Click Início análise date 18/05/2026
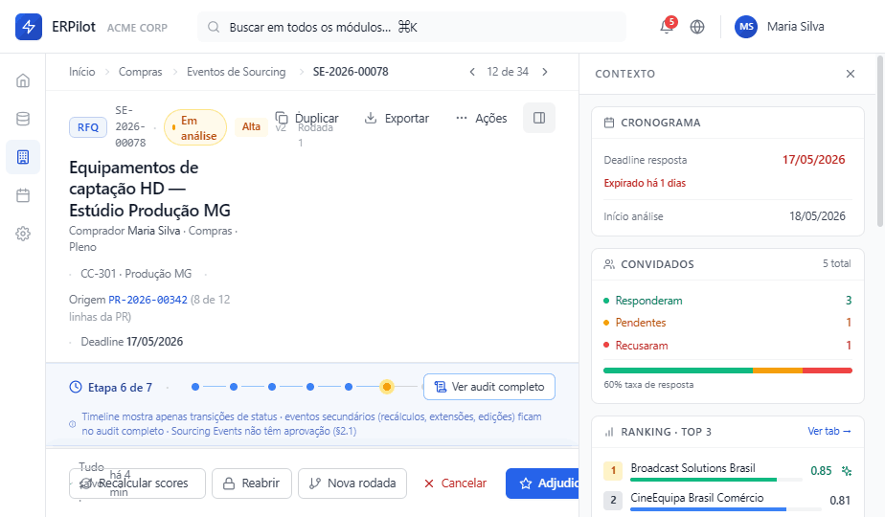885x517 pixels. [817, 216]
